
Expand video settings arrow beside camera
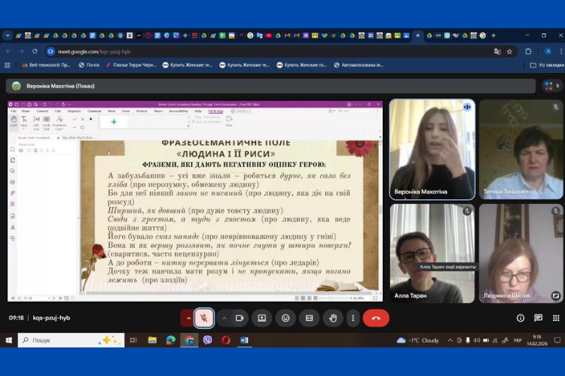(x=224, y=318)
